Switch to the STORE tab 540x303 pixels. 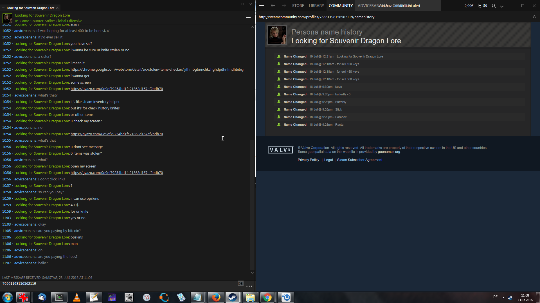click(298, 6)
